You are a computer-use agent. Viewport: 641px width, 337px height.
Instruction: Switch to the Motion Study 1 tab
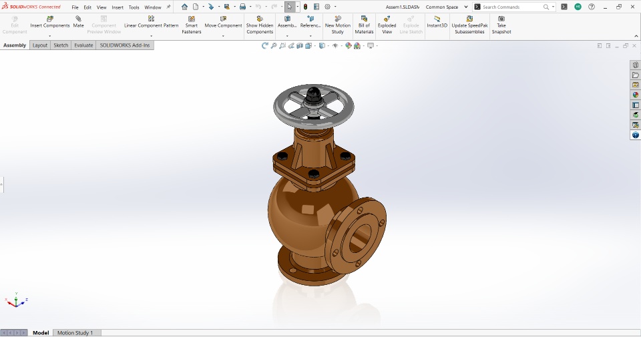coord(75,333)
